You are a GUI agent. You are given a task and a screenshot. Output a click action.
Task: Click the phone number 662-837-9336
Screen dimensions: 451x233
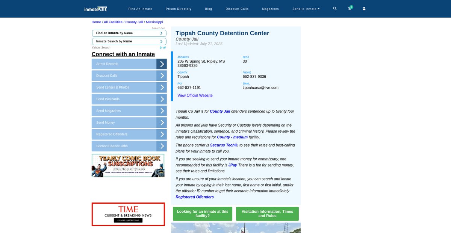pos(254,77)
